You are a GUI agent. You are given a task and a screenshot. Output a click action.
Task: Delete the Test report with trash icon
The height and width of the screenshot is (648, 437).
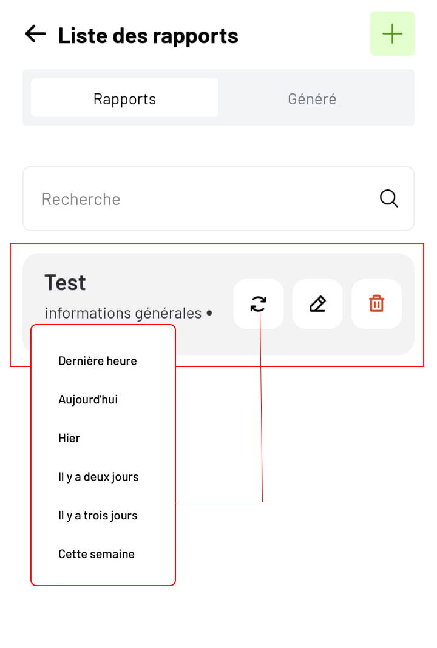pyautogui.click(x=377, y=304)
